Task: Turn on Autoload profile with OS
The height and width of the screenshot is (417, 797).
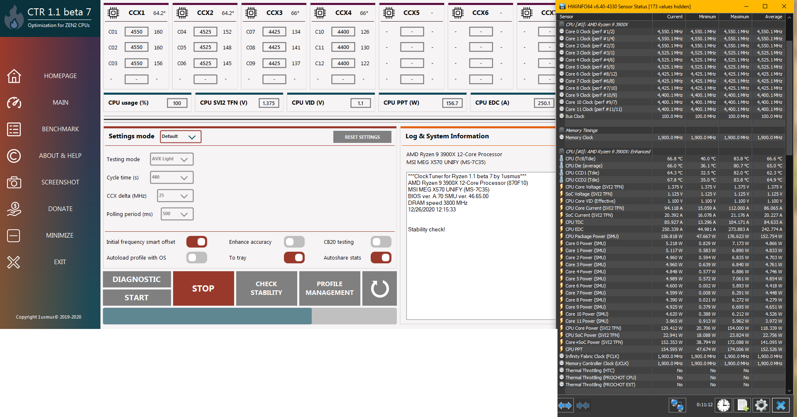Action: point(197,258)
